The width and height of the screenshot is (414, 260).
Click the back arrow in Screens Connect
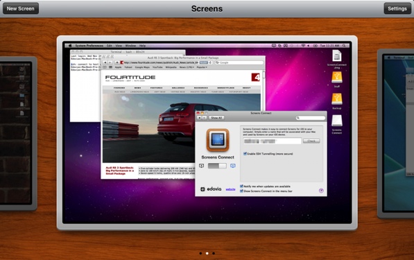tap(199, 118)
